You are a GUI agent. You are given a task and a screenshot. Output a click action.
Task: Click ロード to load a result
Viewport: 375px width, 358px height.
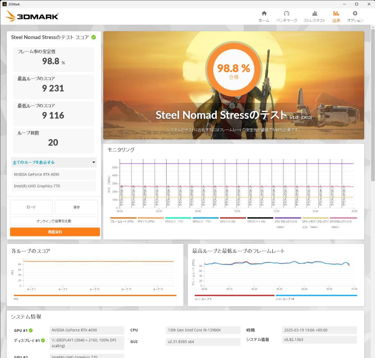(x=31, y=207)
